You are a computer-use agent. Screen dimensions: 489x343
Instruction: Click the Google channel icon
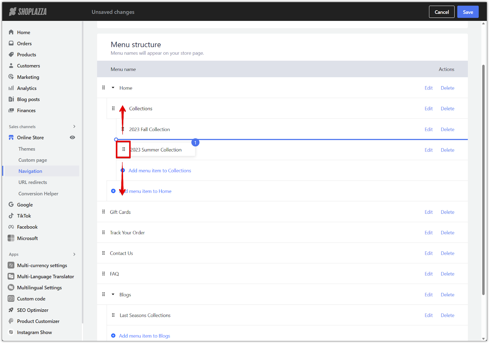(x=11, y=204)
